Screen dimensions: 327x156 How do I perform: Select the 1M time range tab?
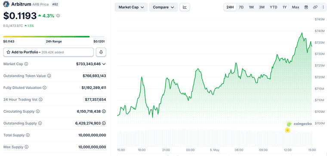[x=251, y=7]
